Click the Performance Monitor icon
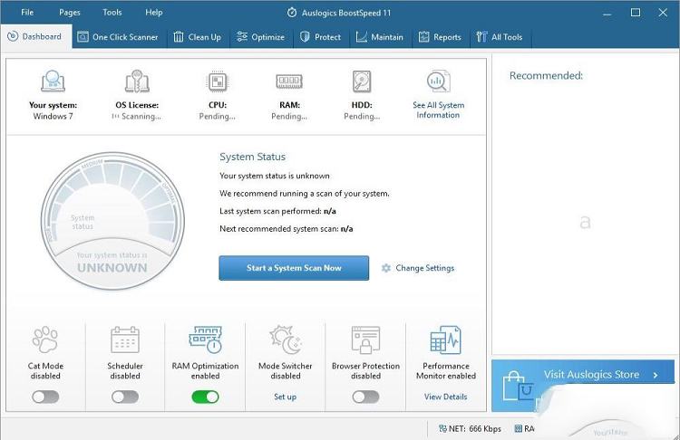 point(445,340)
